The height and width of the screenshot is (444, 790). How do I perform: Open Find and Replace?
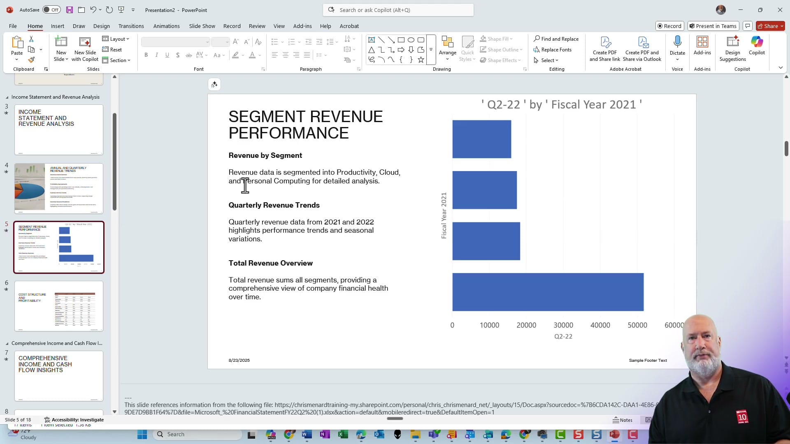556,39
